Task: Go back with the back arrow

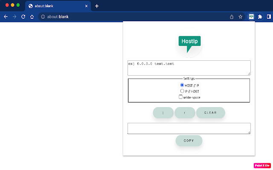Action: point(6,17)
